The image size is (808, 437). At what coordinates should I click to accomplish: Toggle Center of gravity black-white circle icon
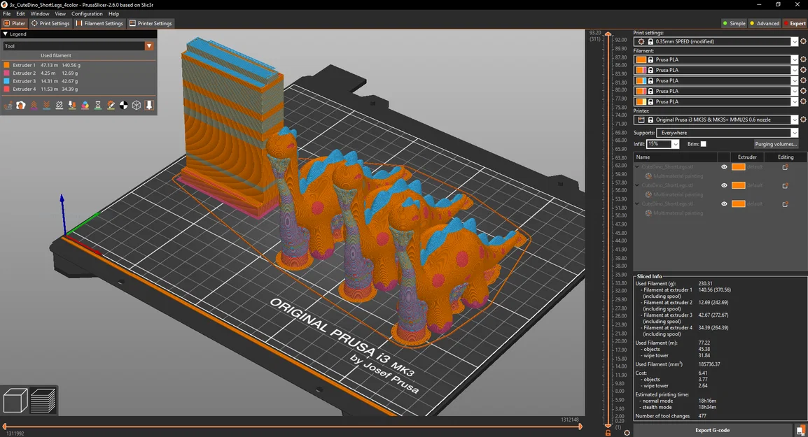point(124,105)
